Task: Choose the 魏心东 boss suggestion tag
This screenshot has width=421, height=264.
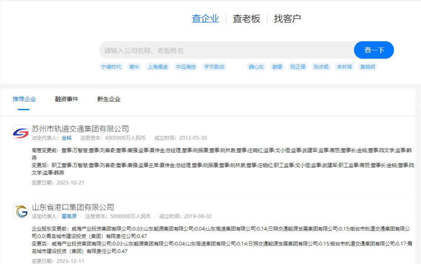Action: point(256,67)
